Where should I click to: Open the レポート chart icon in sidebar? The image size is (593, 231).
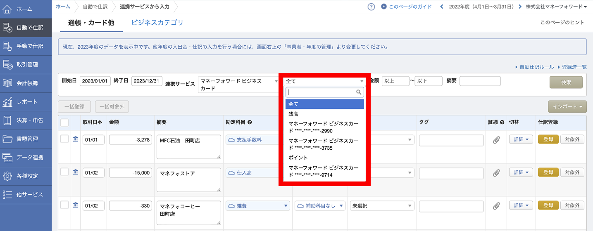(7, 101)
